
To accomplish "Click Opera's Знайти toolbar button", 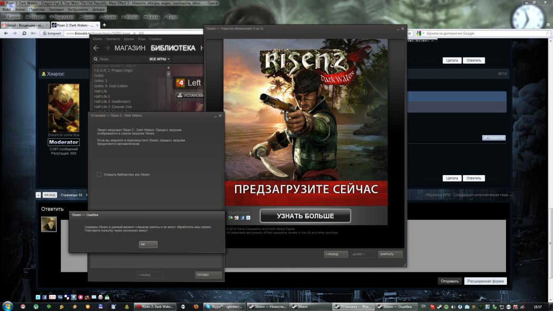I will pos(86,17).
